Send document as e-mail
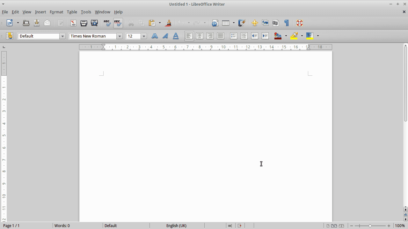 tap(47, 23)
